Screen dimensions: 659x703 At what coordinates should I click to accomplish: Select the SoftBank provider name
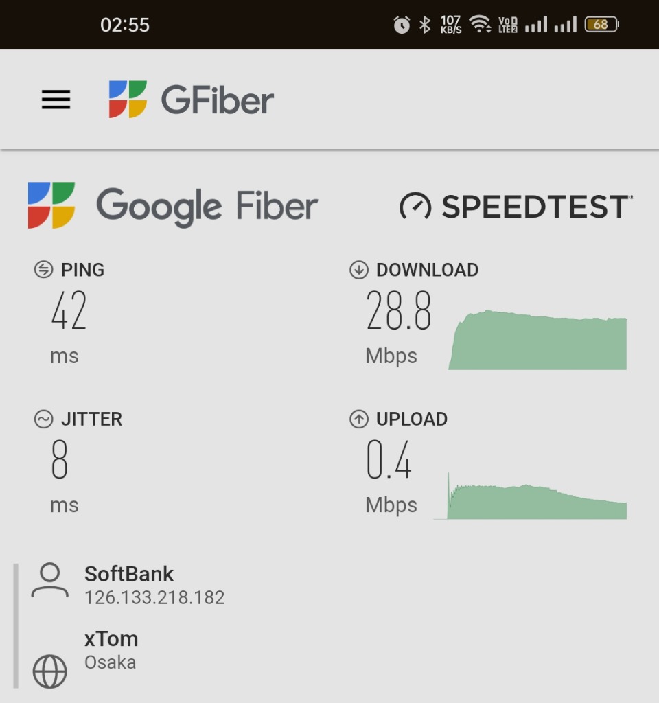[x=129, y=574]
